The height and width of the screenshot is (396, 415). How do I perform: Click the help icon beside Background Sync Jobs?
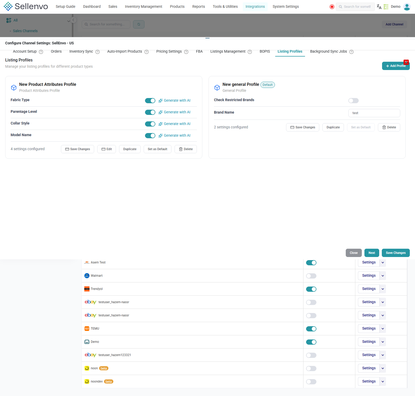click(x=351, y=52)
